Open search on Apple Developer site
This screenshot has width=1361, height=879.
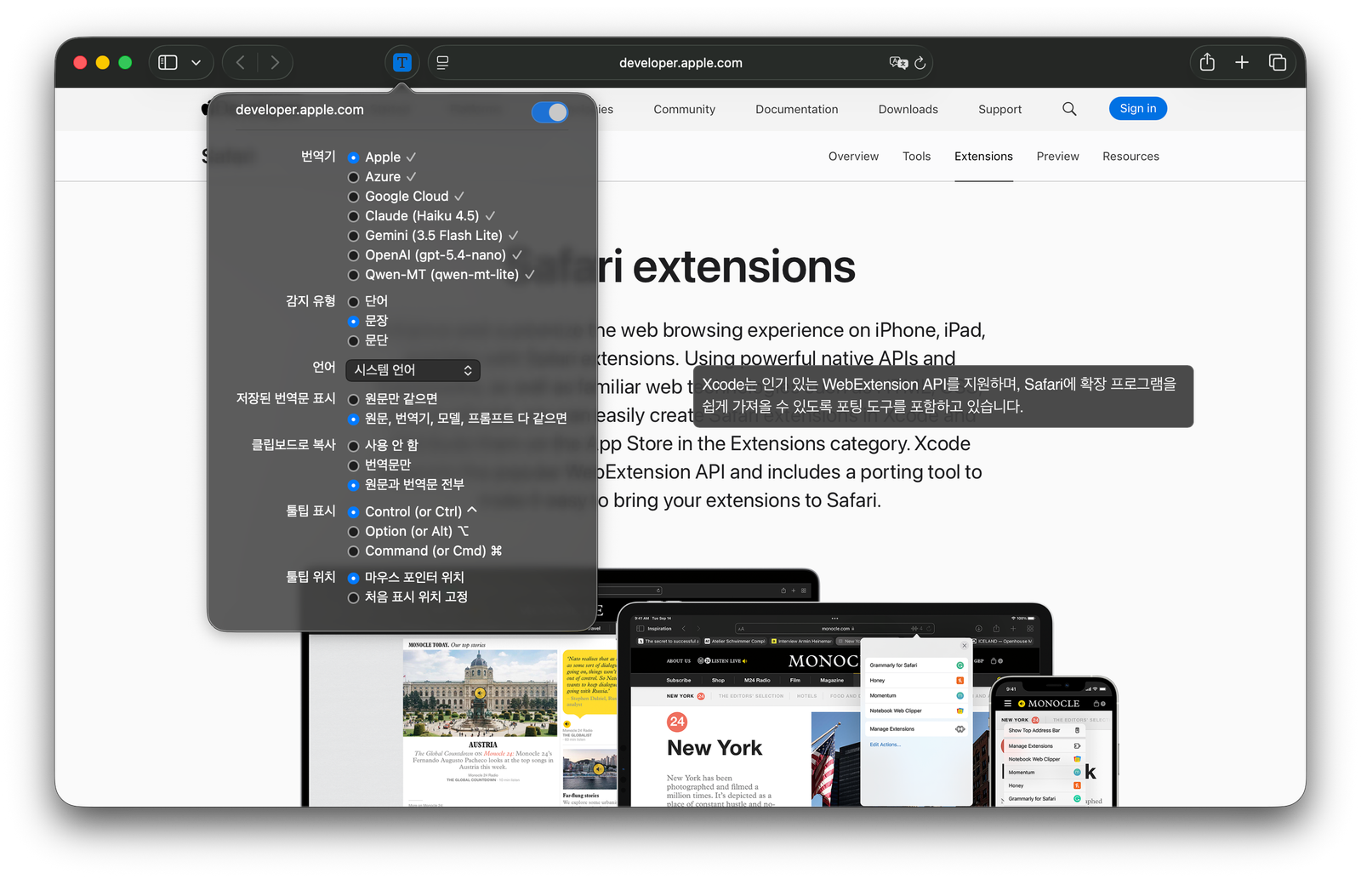click(1069, 109)
